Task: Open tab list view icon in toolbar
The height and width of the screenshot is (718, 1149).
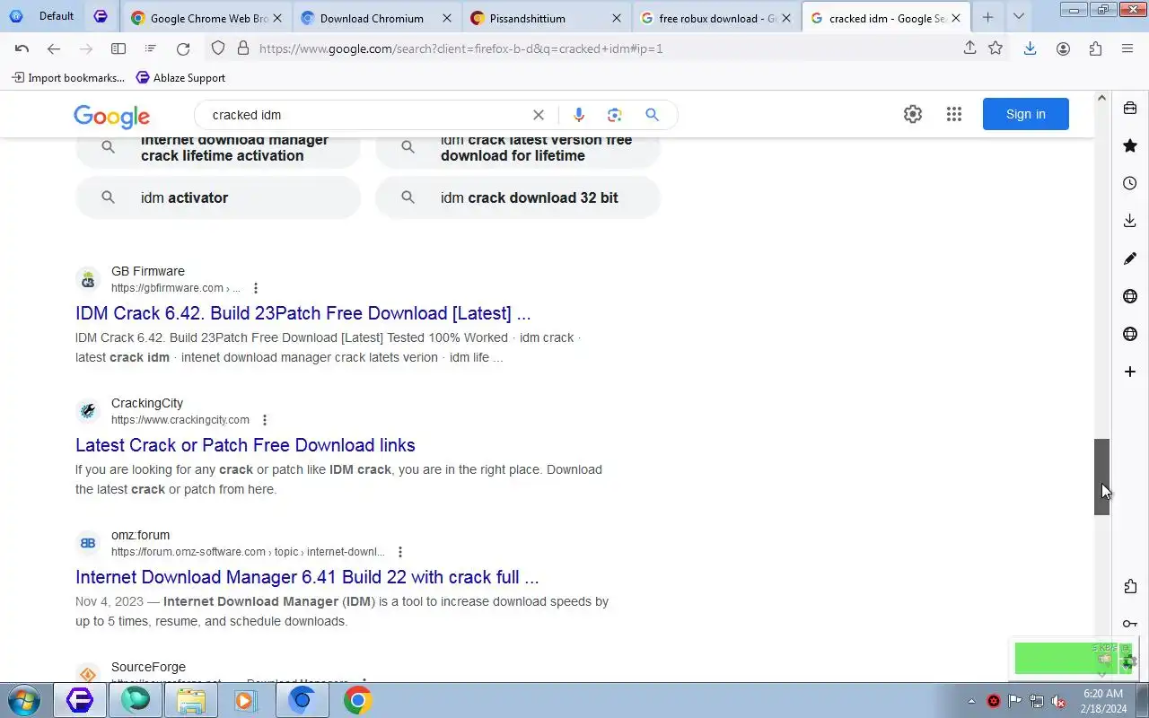Action: tap(151, 48)
